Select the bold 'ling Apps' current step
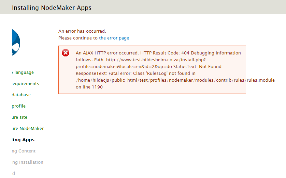 click(x=23, y=140)
